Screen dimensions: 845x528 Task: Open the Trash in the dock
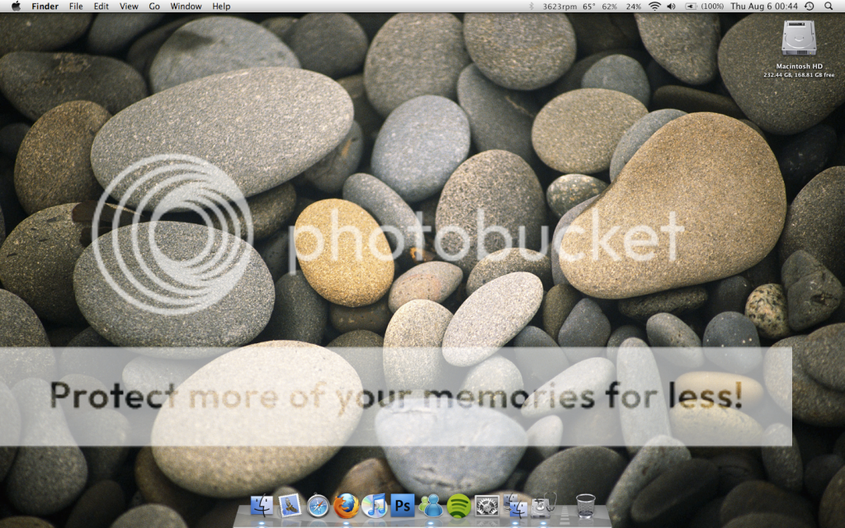586,504
